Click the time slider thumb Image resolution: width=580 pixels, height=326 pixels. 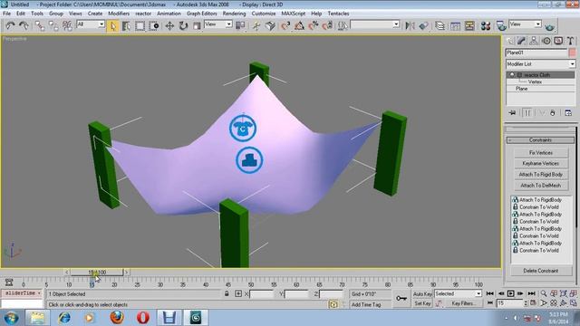97,273
